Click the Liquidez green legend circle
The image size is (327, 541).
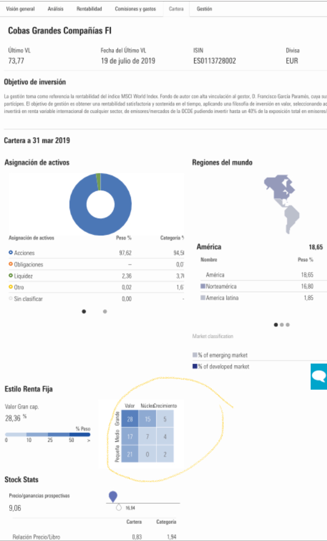tap(11, 276)
